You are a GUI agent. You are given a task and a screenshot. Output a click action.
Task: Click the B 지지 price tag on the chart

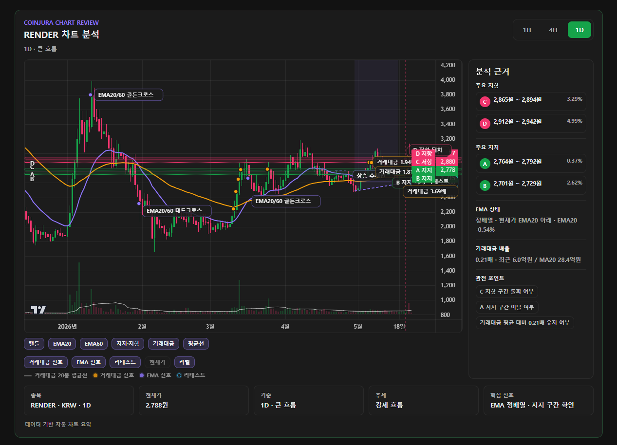pyautogui.click(x=424, y=179)
